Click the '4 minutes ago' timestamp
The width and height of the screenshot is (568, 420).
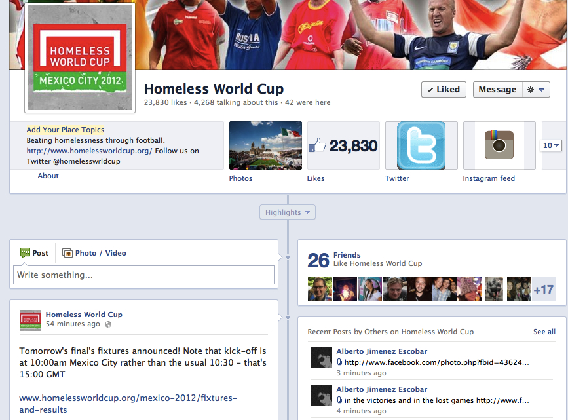(361, 411)
